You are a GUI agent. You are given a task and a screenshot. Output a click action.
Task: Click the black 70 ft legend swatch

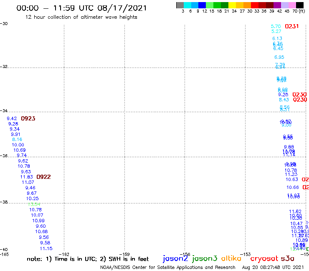(300, 5)
